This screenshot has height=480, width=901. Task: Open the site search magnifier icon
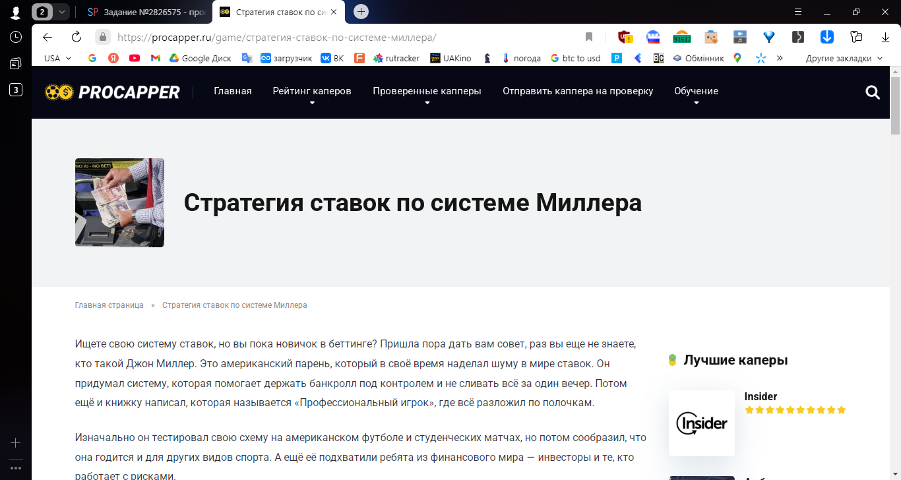(x=873, y=92)
